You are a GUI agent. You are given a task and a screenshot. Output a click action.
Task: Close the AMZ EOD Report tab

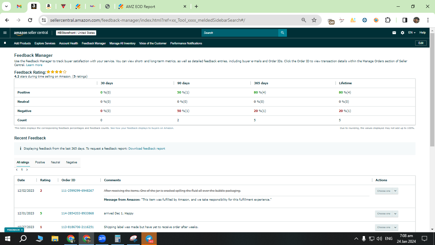point(185,6)
